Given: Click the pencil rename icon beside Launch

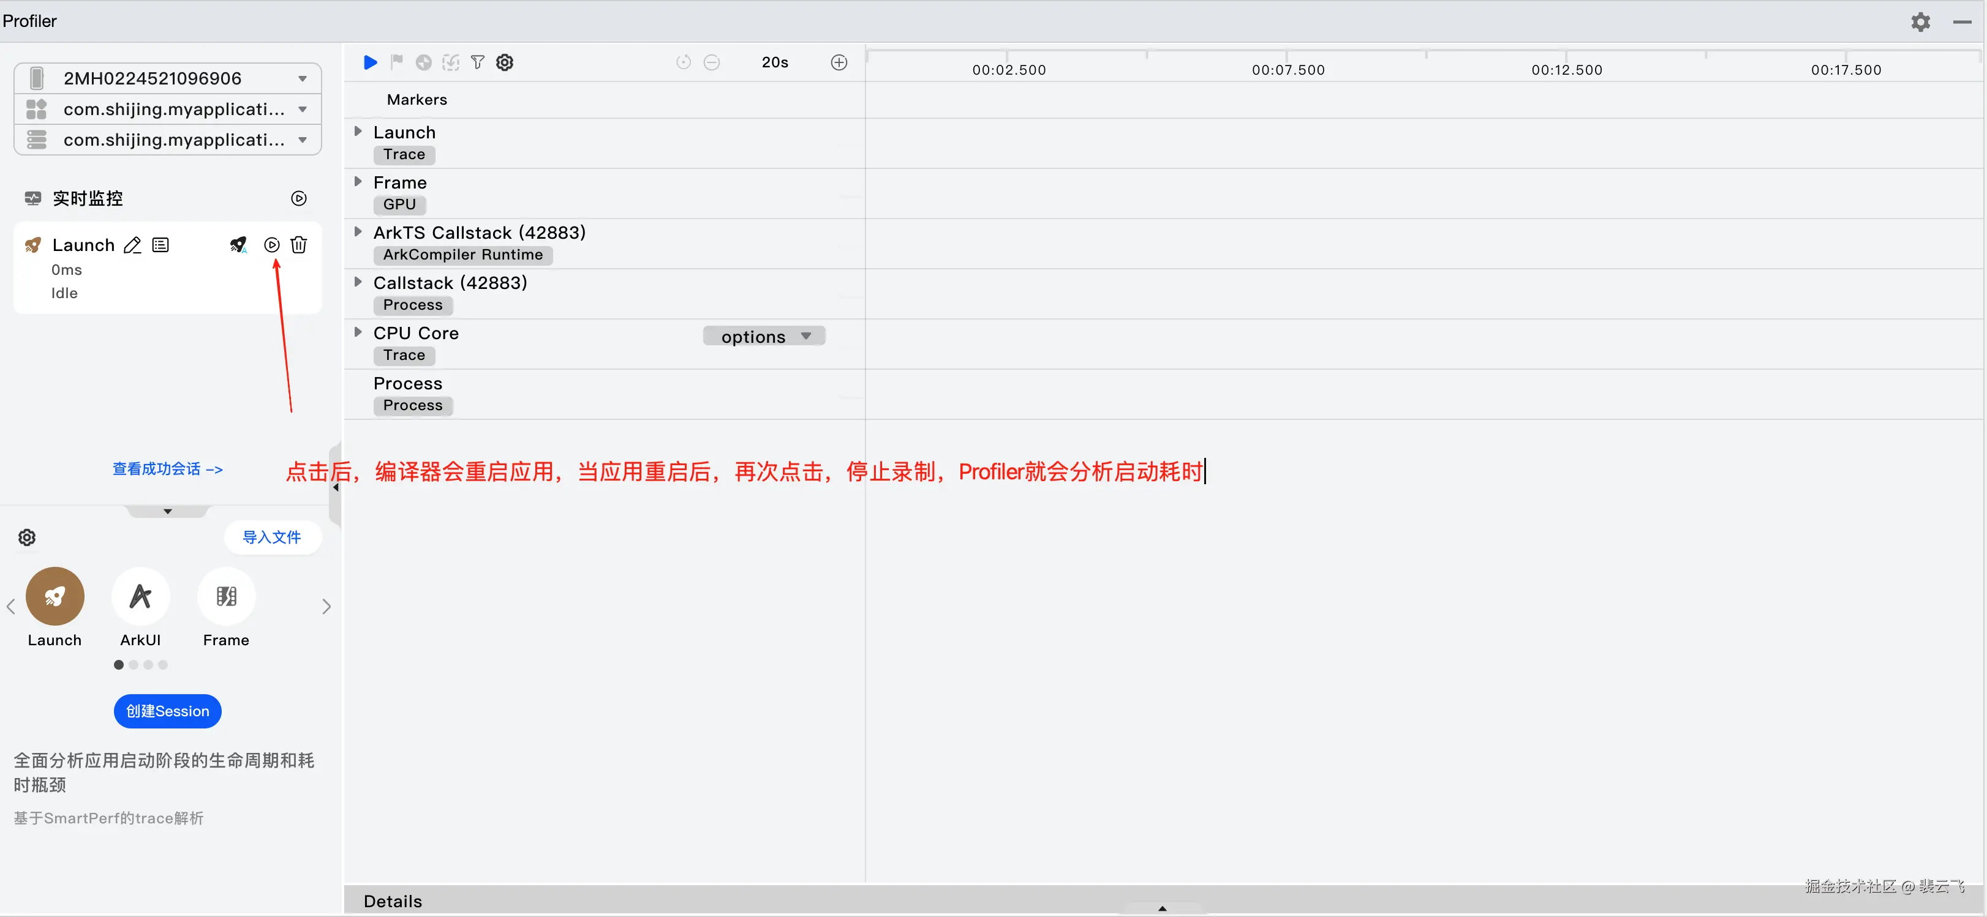Looking at the screenshot, I should coord(133,245).
